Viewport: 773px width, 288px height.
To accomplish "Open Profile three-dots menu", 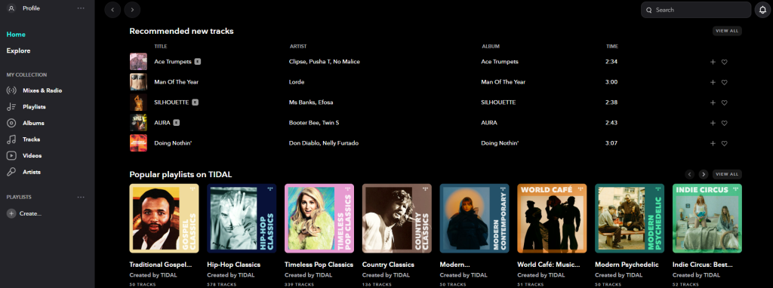I will [x=81, y=8].
